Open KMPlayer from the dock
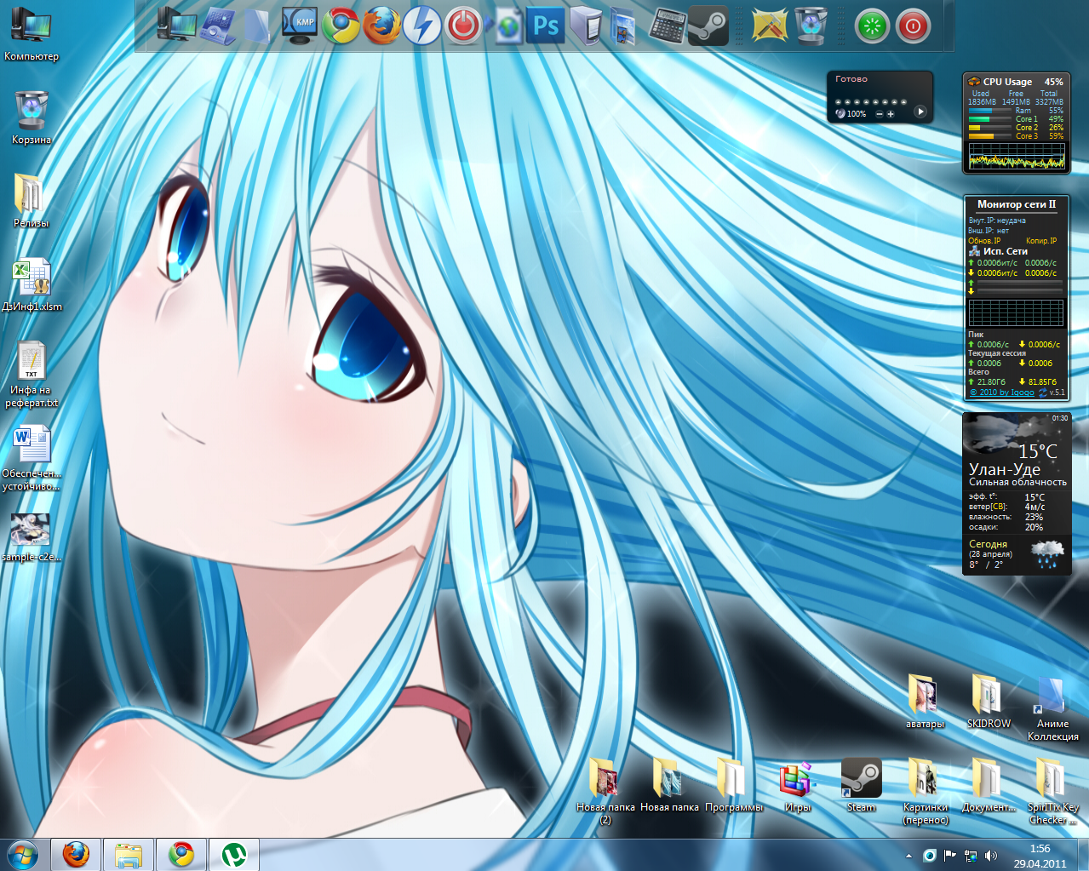This screenshot has height=871, width=1089. pyautogui.click(x=300, y=26)
